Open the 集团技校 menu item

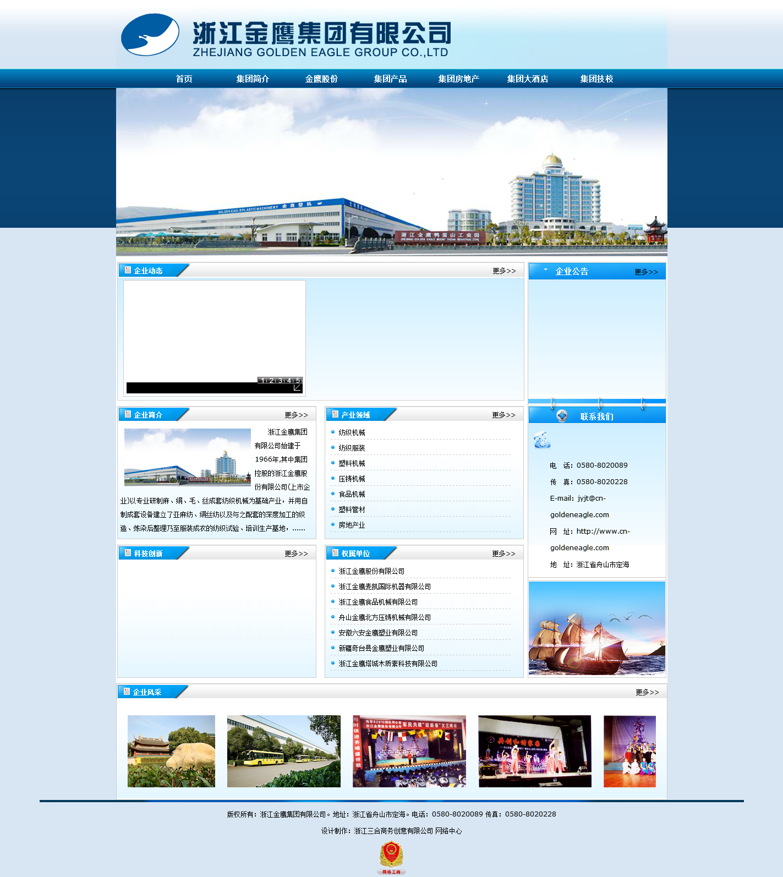pos(596,79)
